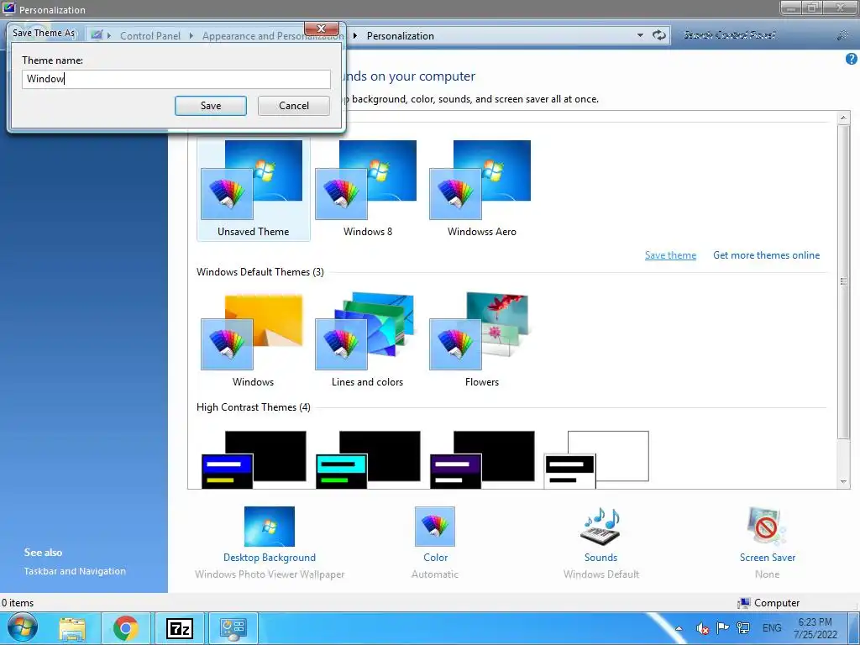The height and width of the screenshot is (645, 860).
Task: Choose the Flowers theme
Action: (481, 340)
